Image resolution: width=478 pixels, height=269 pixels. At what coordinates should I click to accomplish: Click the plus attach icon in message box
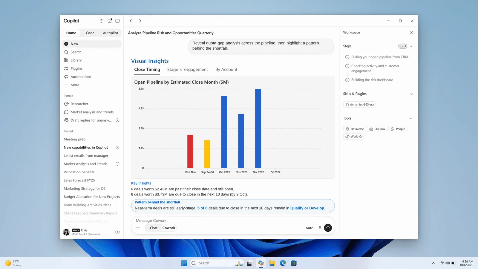138,228
